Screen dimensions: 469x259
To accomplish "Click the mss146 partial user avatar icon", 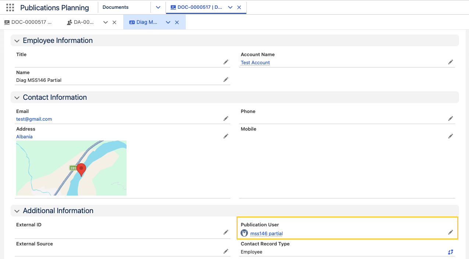I will tap(244, 233).
